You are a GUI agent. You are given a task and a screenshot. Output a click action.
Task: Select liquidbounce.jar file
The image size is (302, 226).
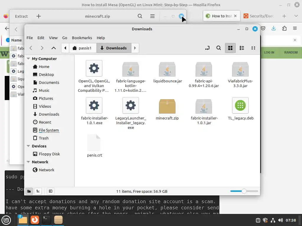[167, 72]
